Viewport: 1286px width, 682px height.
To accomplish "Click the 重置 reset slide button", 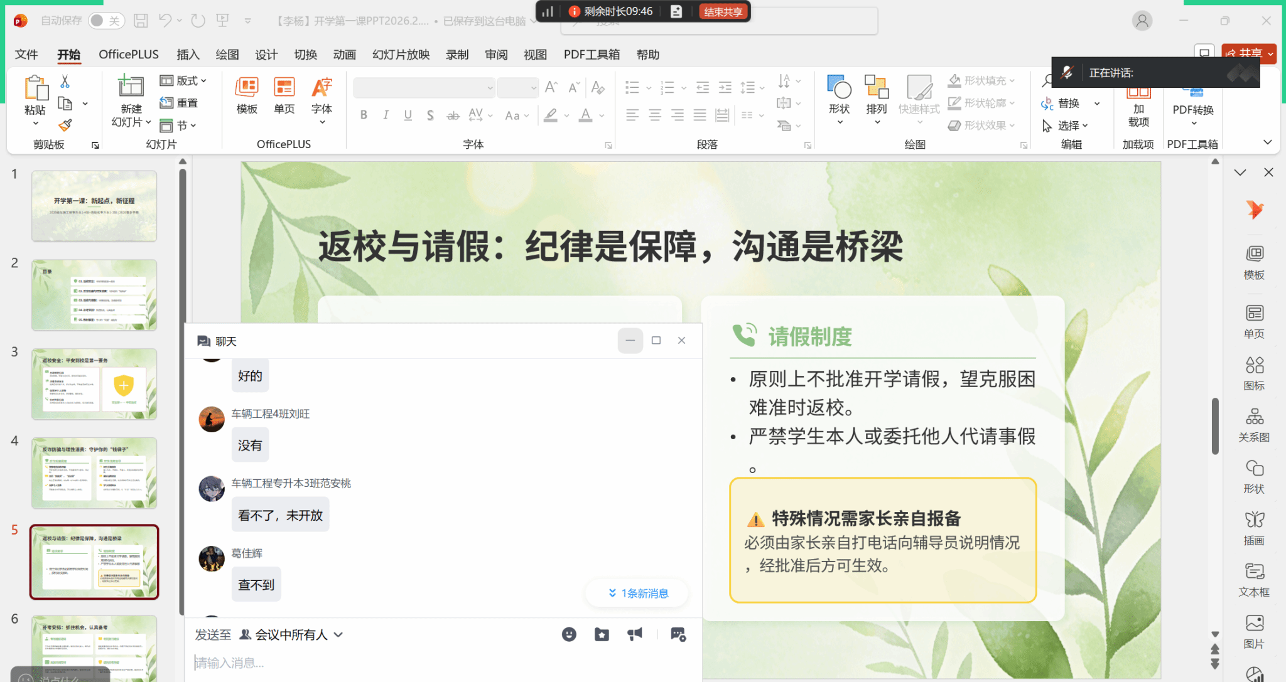I will click(179, 103).
